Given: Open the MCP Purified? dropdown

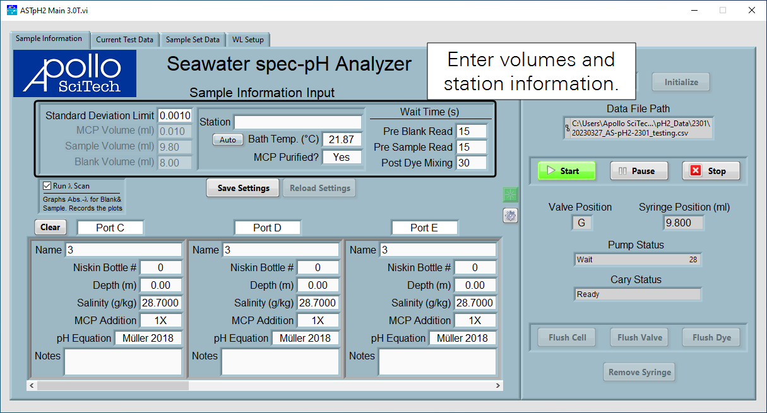Looking at the screenshot, I should coord(342,157).
